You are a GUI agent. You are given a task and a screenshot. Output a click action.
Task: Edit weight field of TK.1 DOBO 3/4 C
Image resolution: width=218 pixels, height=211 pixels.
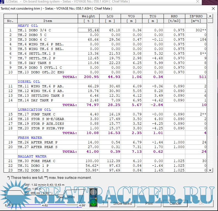pyautogui.click(x=89, y=30)
